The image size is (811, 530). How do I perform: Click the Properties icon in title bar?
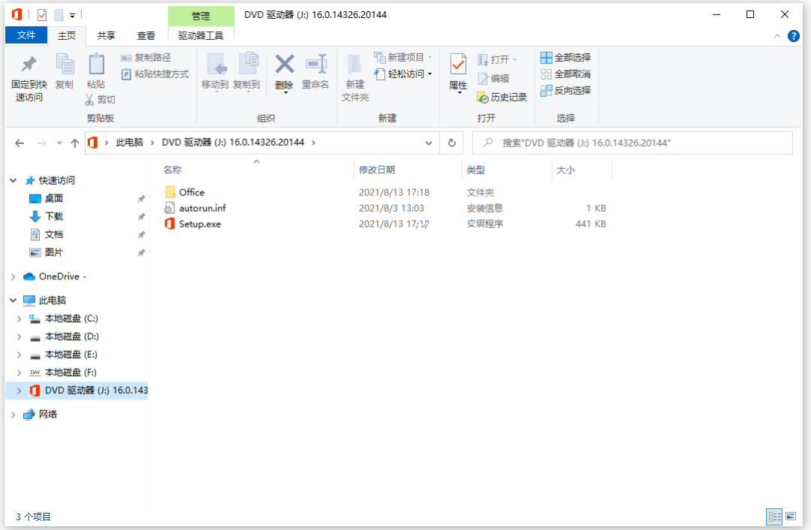pyautogui.click(x=42, y=15)
